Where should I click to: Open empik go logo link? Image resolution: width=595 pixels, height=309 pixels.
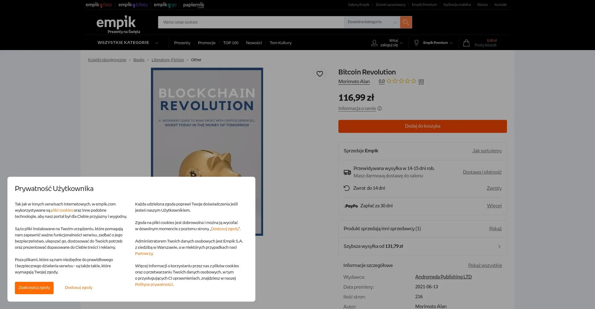[x=165, y=5]
